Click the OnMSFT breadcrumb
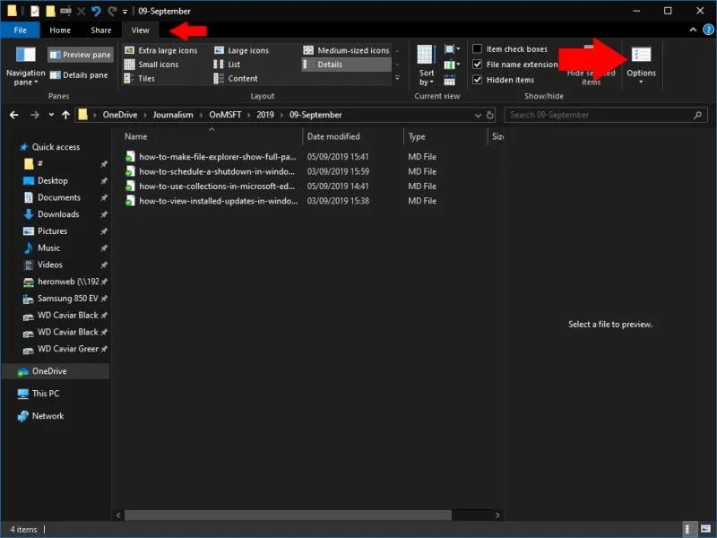717x538 pixels. (x=225, y=115)
